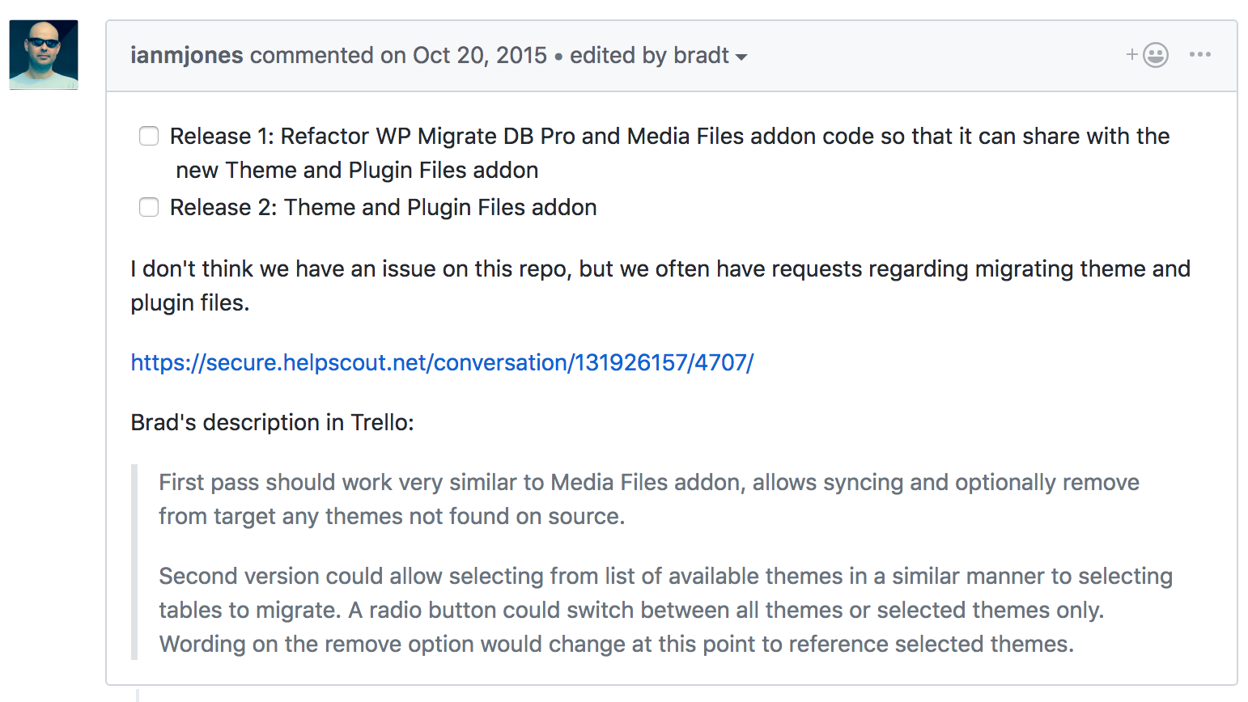This screenshot has height=702, width=1248.
Task: Click the timeline line below the comment
Action: tap(137, 694)
